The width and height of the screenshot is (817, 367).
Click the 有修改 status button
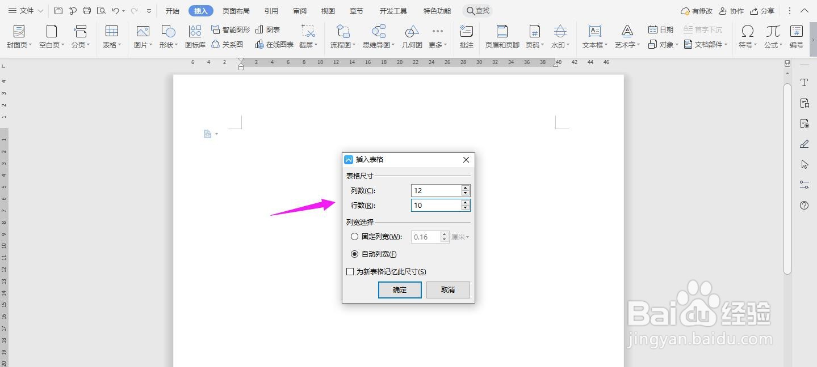697,11
